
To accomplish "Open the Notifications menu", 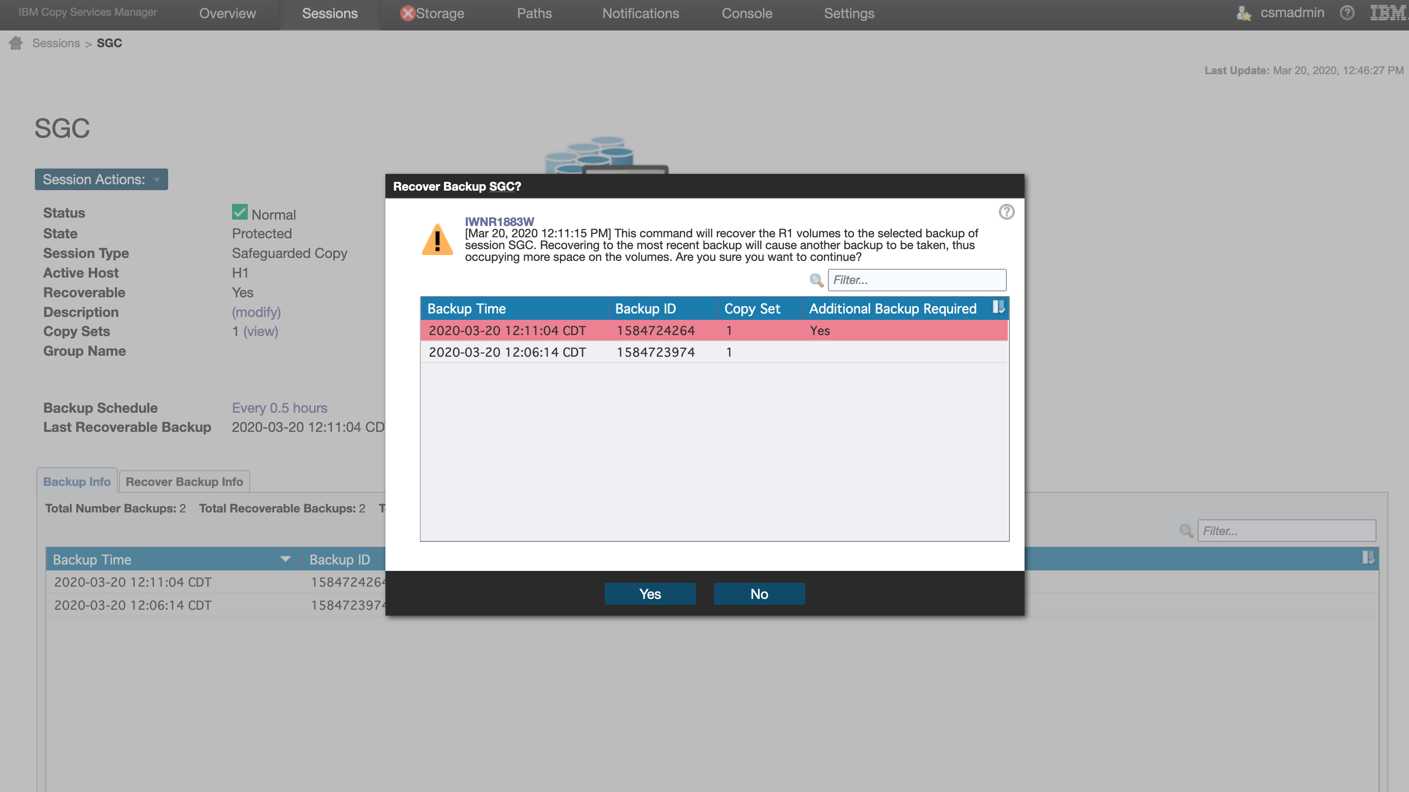I will tap(641, 14).
